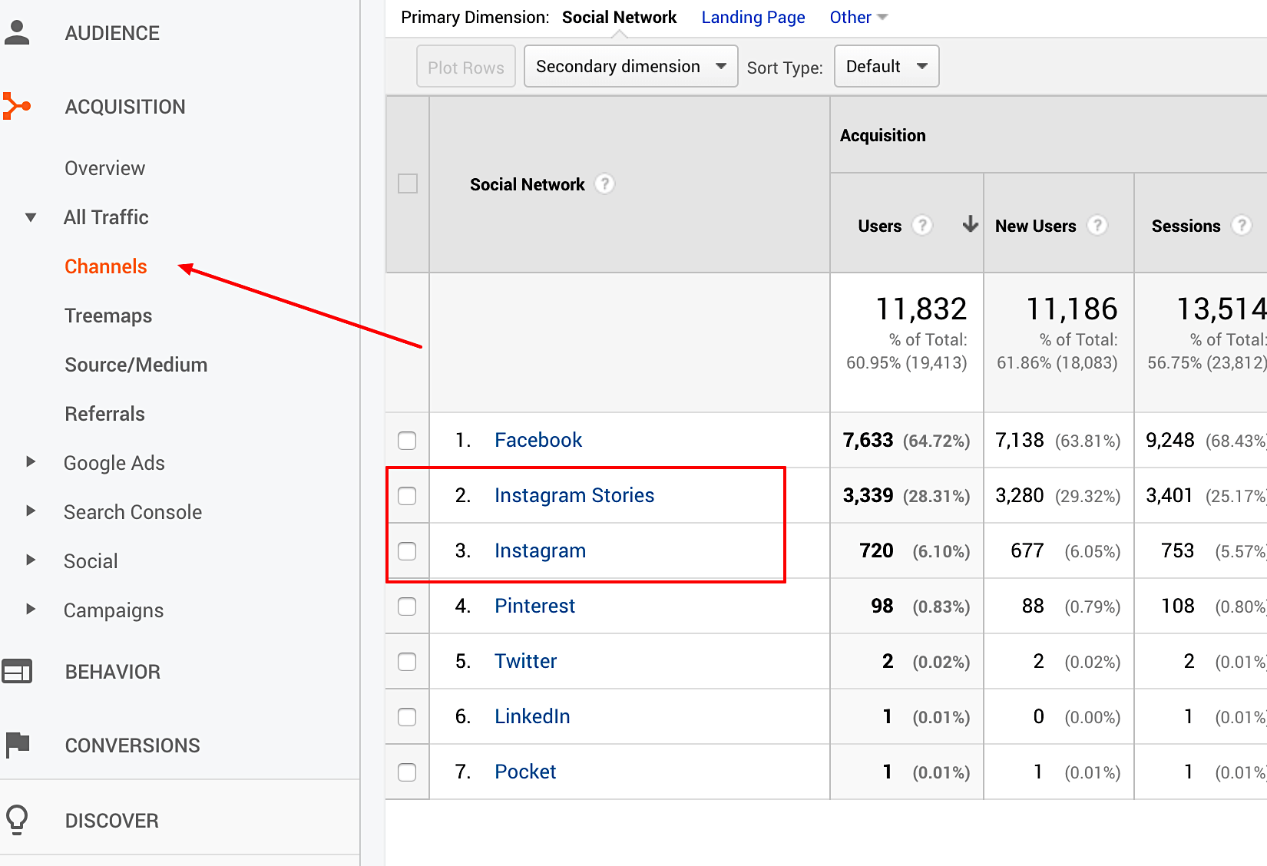This screenshot has height=866, width=1267.
Task: Open help tooltip for New Users column
Action: [1097, 226]
